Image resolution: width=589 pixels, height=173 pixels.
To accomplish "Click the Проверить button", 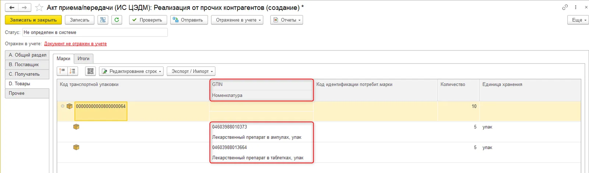I will (x=148, y=20).
